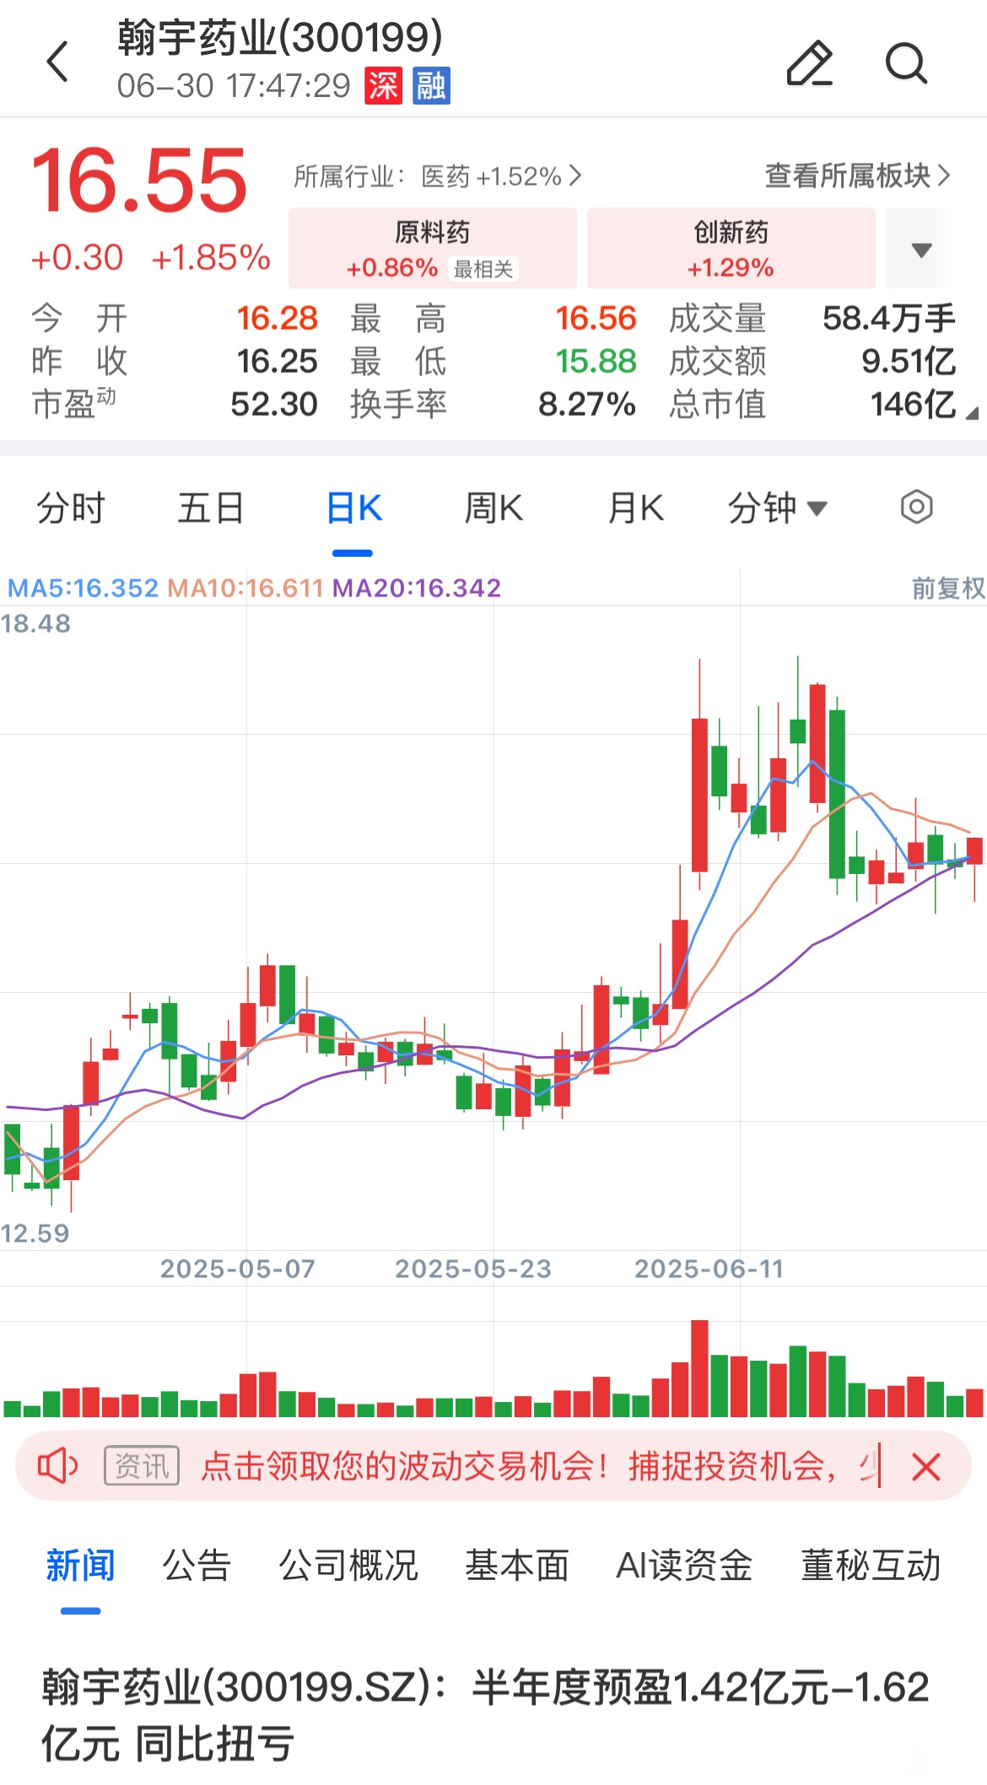Viewport: 987px width, 1785px height.
Task: Tap the magnifier search icon
Action: [907, 62]
